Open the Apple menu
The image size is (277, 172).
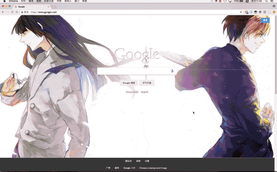click(x=4, y=1)
